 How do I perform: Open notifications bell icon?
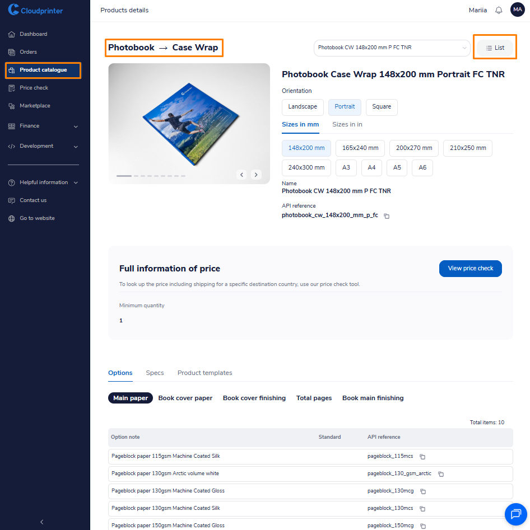pos(499,10)
